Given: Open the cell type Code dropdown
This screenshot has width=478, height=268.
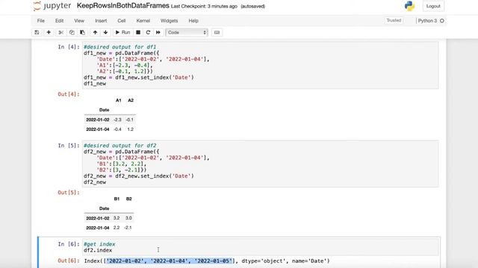Looking at the screenshot, I should click(x=187, y=32).
